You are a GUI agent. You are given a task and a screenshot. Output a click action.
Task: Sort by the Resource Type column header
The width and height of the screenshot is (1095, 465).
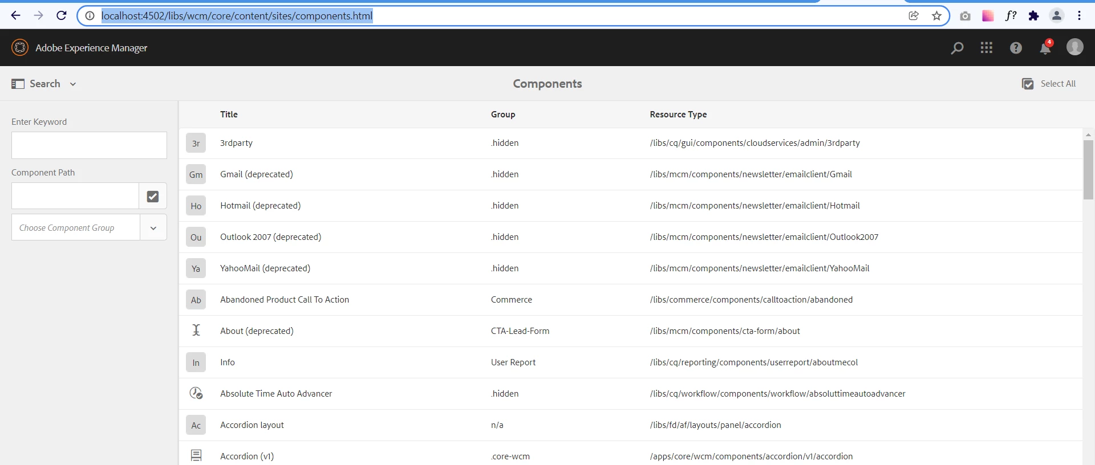click(678, 114)
